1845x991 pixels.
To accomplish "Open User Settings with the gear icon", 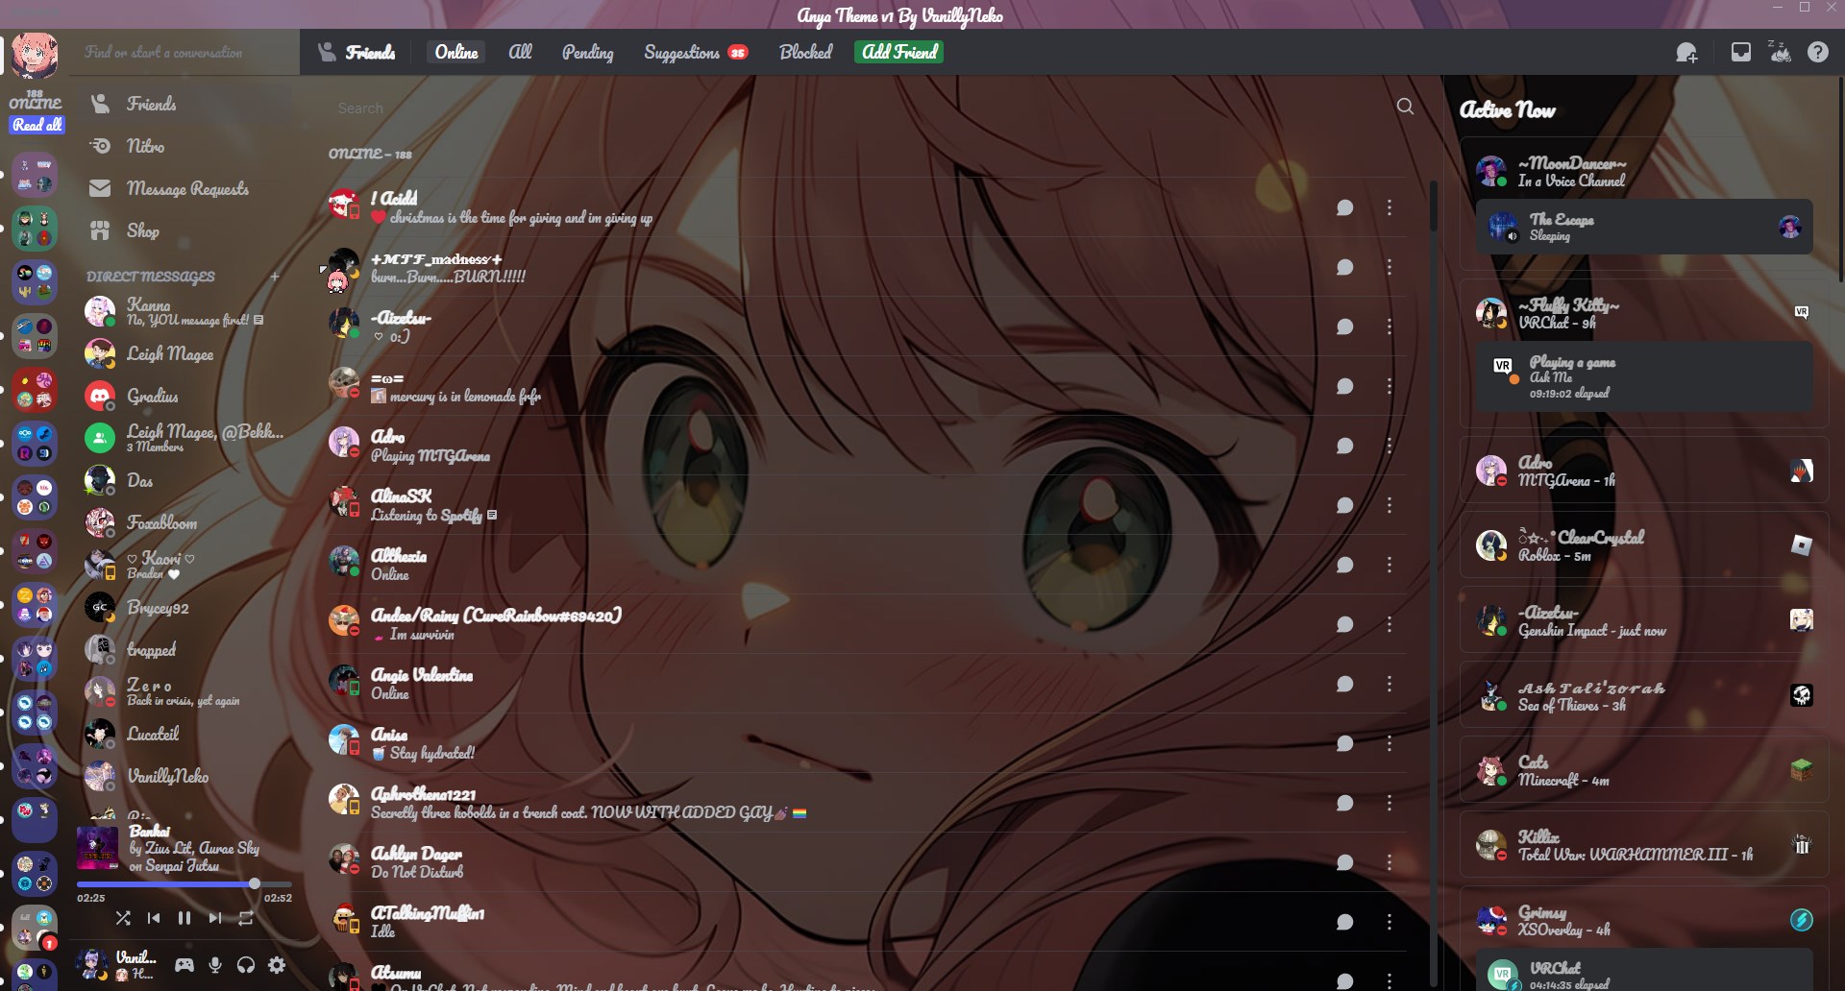I will click(x=277, y=964).
